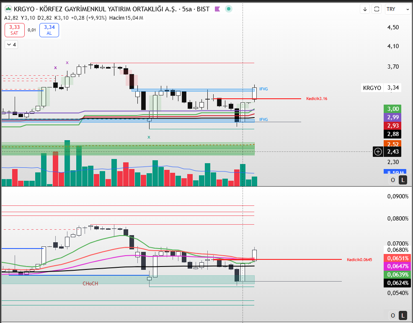413x323 pixels.
Task: Click the Kedicik3.16 line label
Action: pyautogui.click(x=317, y=99)
